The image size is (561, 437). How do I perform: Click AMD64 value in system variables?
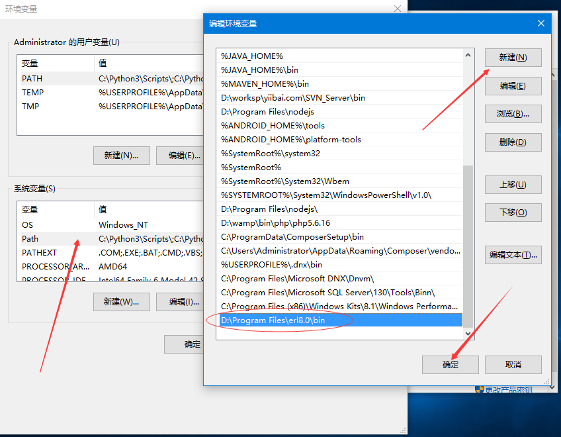tap(112, 267)
